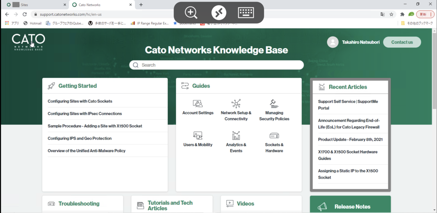Open X1700 & X1500 Socket Hardware Guides
The height and width of the screenshot is (213, 437).
click(x=348, y=155)
